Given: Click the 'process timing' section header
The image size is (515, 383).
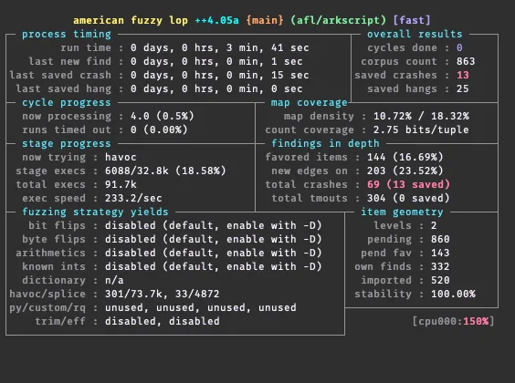Looking at the screenshot, I should click(67, 34).
